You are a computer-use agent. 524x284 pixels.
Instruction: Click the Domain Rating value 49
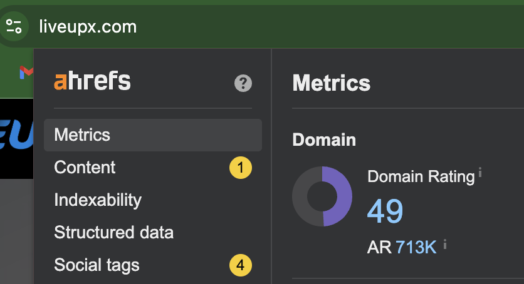click(x=385, y=211)
